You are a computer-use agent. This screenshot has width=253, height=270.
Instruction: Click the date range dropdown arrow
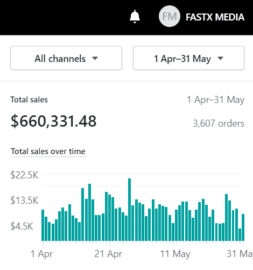coord(220,58)
